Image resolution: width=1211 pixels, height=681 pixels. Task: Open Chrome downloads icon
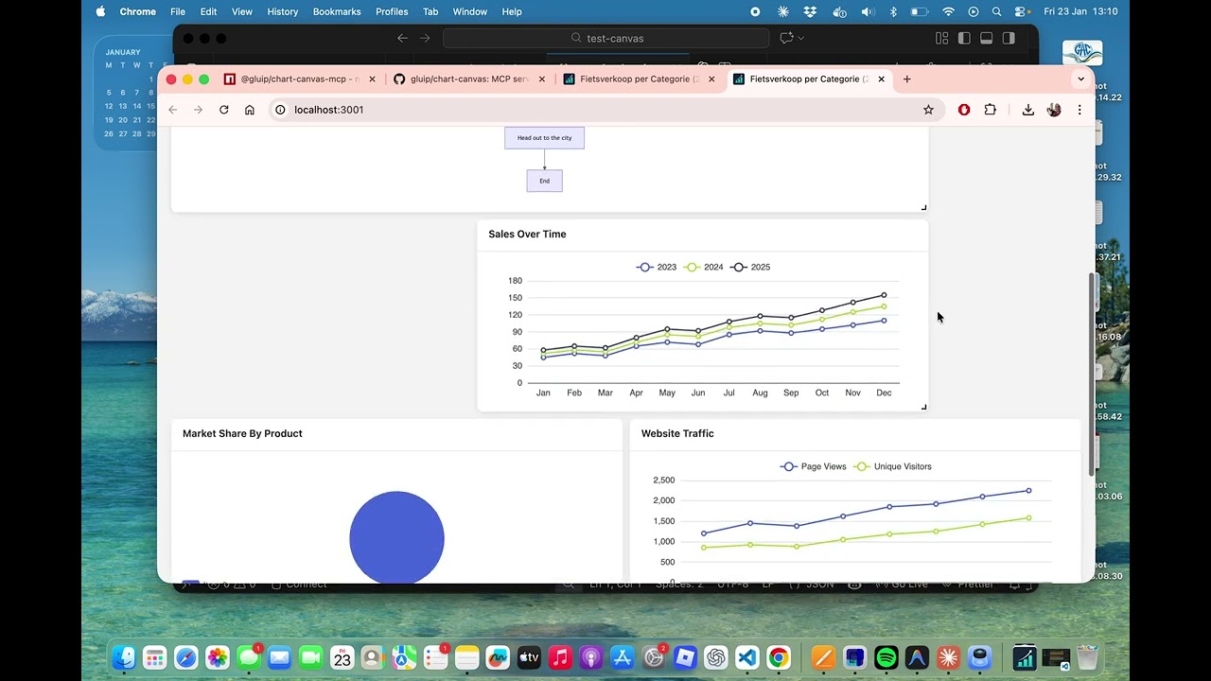point(1028,110)
